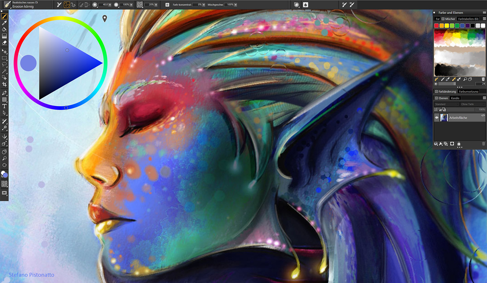Switch to the Kanäle tab
This screenshot has height=283, width=487.
pos(455,98)
